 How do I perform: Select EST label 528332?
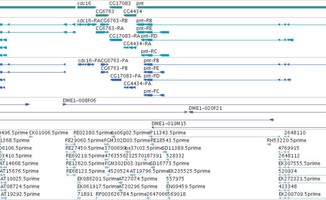click(x=175, y=156)
